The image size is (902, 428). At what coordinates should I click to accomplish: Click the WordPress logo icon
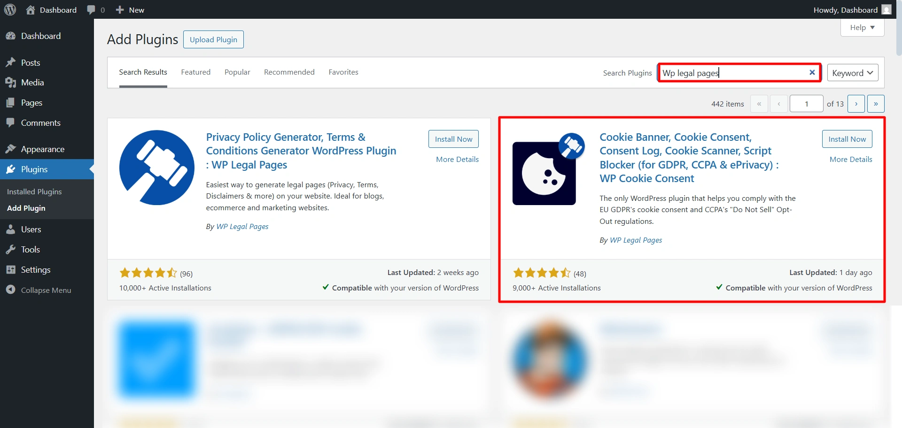click(x=10, y=9)
